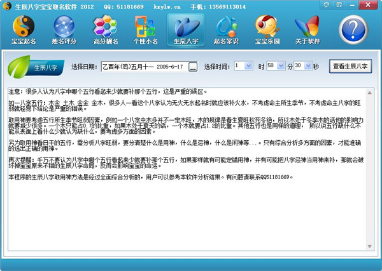This screenshot has width=382, height=271.
Task: Open the 宝宝乐园 chick icon
Action: [x=267, y=30]
